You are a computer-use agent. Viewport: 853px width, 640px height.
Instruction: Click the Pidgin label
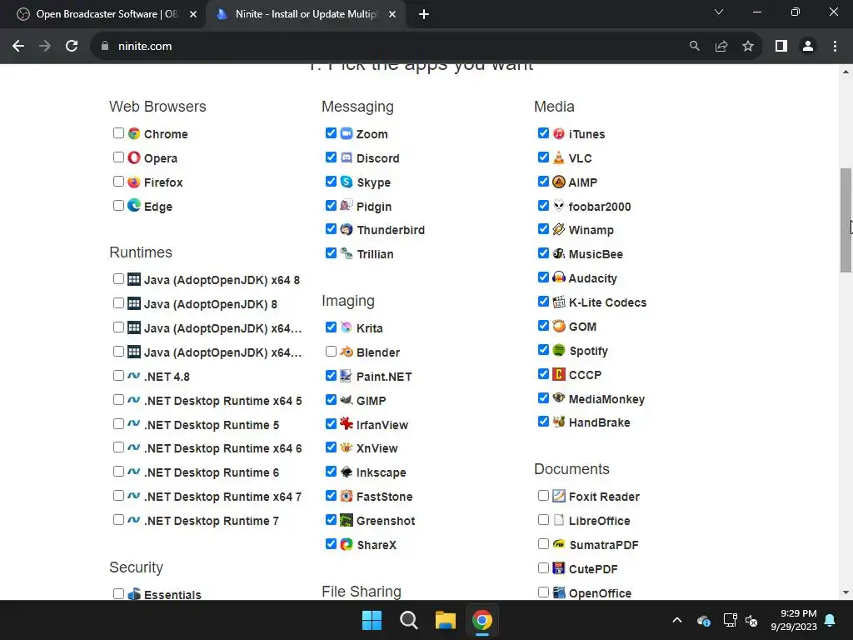click(374, 207)
